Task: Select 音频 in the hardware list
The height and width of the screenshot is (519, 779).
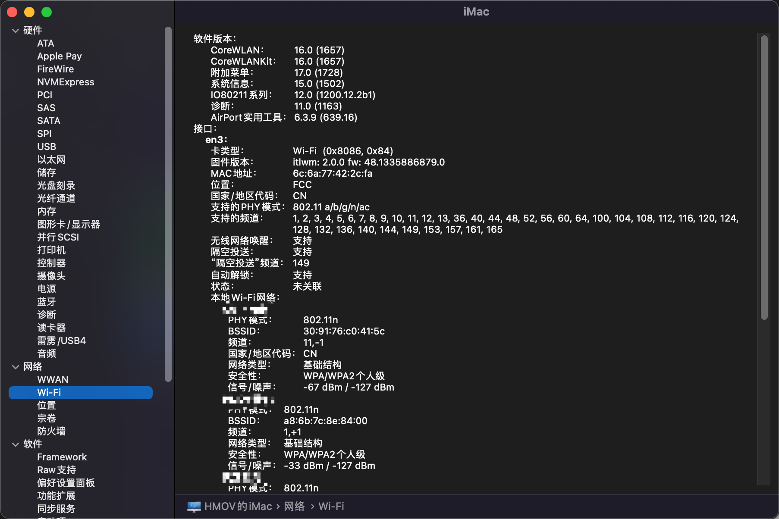Action: coord(47,353)
